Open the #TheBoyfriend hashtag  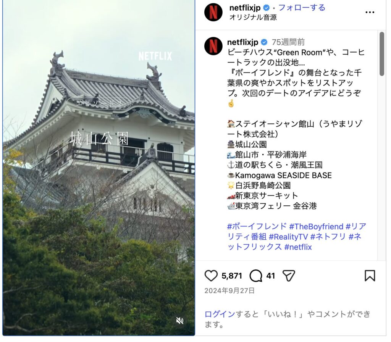[316, 226]
